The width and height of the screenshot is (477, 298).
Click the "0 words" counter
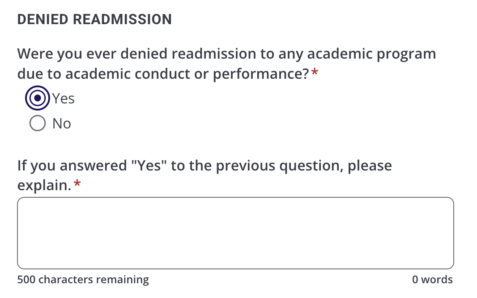tap(432, 280)
